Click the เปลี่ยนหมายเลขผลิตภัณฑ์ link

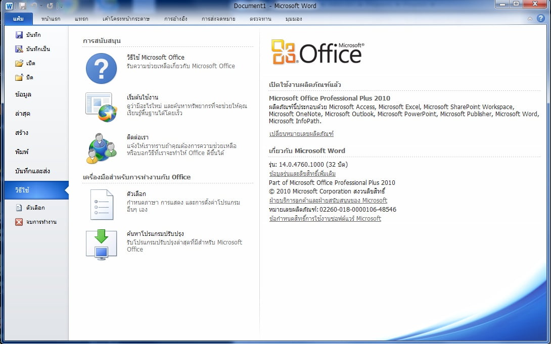[301, 134]
